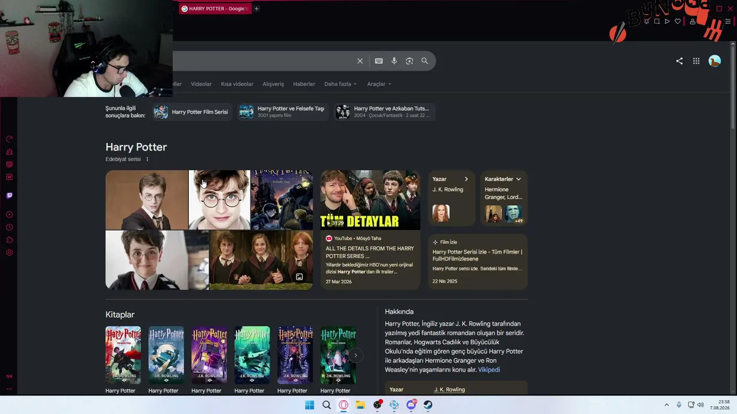Open more options for Harry Potter heading
This screenshot has width=737, height=414.
coord(147,159)
